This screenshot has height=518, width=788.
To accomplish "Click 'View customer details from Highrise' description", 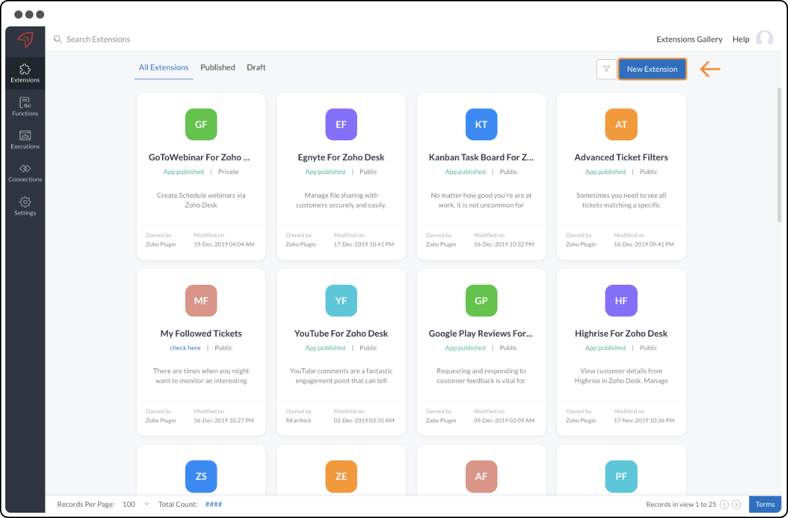I will (621, 376).
